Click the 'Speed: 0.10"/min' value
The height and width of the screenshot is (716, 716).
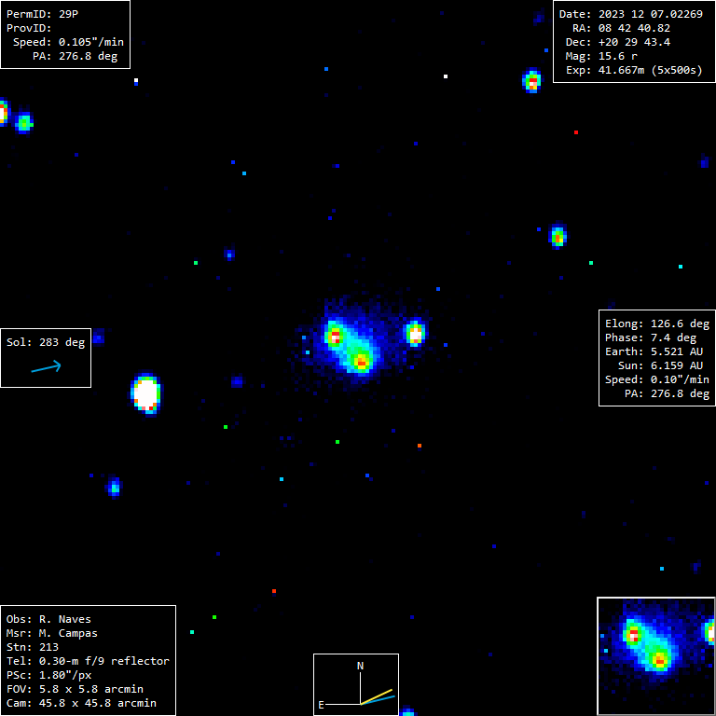click(x=657, y=379)
